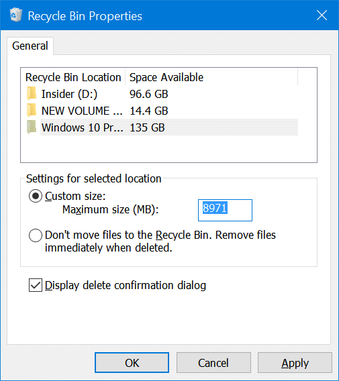Uncheck Display delete confirmation dialog
The width and height of the screenshot is (339, 381).
coord(36,285)
